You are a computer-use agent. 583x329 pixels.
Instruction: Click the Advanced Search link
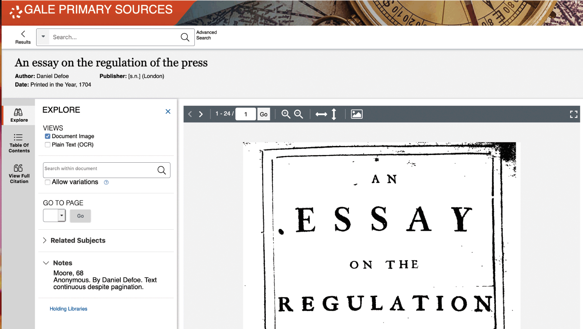pos(206,35)
